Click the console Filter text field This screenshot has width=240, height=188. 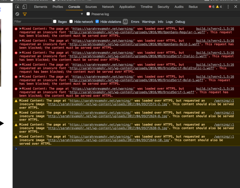33,22
